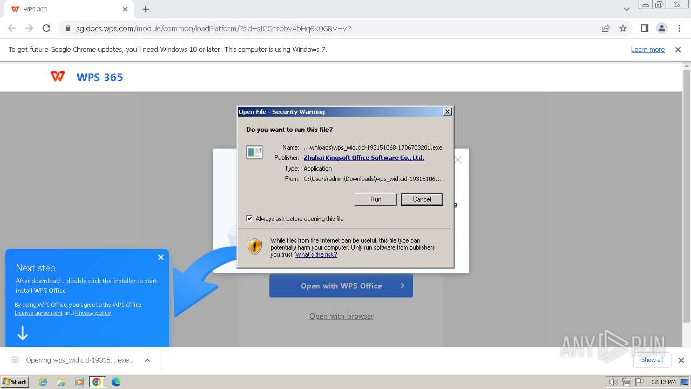The image size is (691, 389).
Task: Reload the current page
Action: tap(46, 28)
